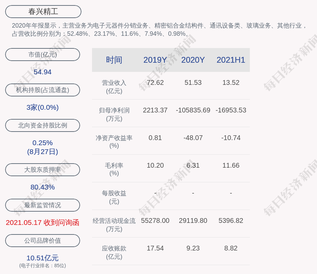This screenshot has height=274, width=317.
Task: Click the pledge ratio value 80.43%
Action: [43, 187]
